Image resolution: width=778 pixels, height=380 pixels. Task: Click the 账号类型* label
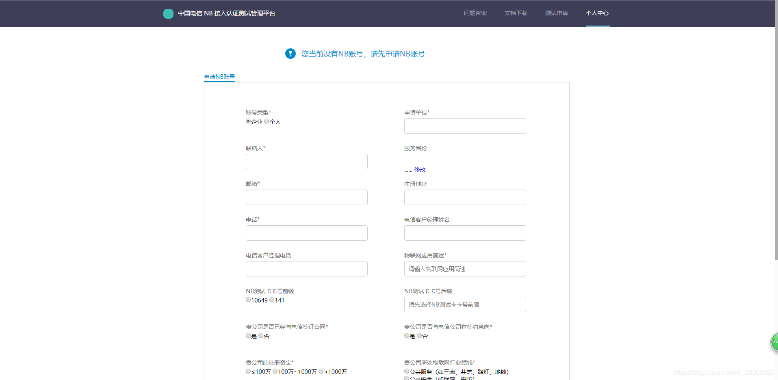coord(258,112)
